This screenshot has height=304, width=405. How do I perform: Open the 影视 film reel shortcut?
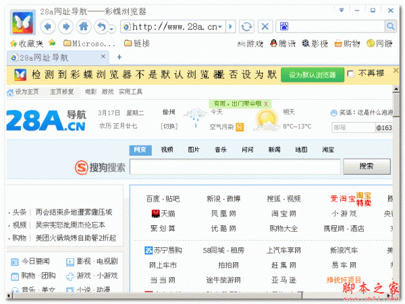click(x=315, y=44)
